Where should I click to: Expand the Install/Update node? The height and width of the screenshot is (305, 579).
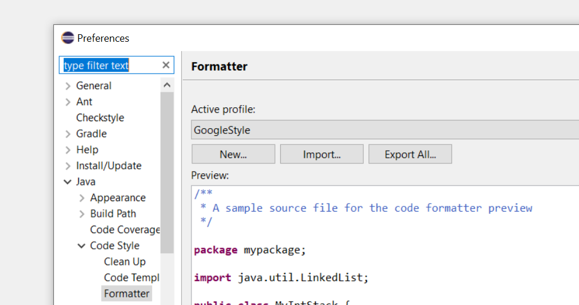[x=68, y=166]
